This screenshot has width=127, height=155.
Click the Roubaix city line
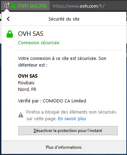tap(26, 83)
